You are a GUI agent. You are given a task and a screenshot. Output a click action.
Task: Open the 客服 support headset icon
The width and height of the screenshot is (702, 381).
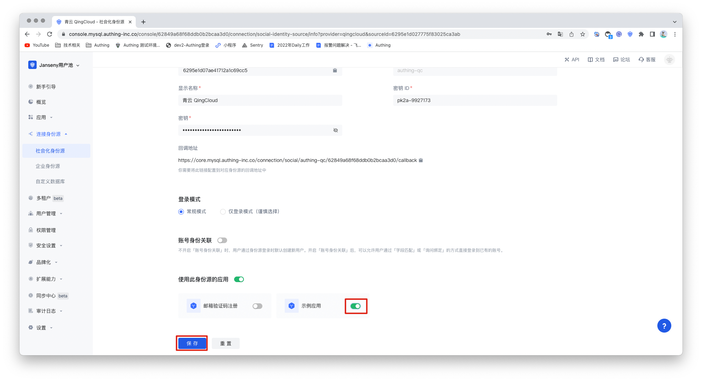(641, 60)
